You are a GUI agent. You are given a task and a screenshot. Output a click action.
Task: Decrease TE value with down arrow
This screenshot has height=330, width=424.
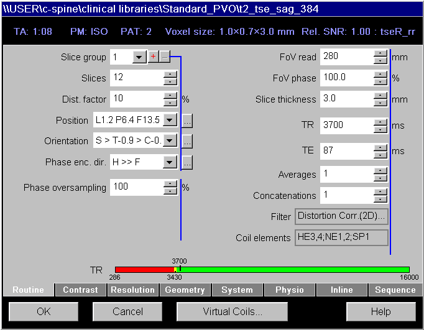tap(380, 155)
